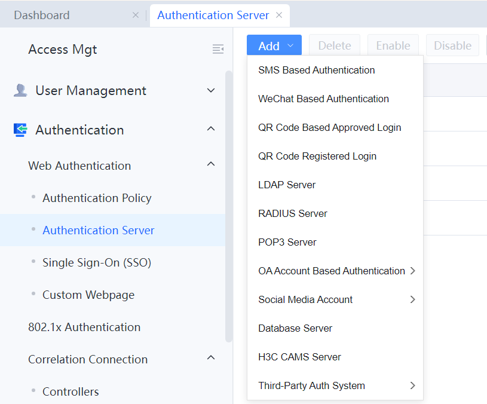Viewport: 487px width, 404px height.
Task: Collapse the Correlation Connection chevron
Action: (210, 359)
